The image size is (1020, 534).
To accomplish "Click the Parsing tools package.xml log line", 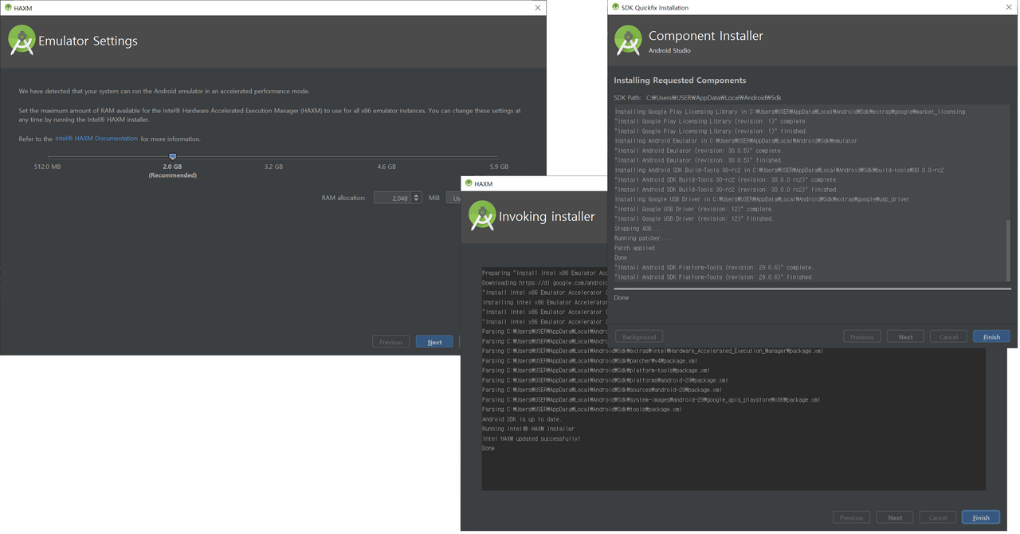I will coord(582,410).
